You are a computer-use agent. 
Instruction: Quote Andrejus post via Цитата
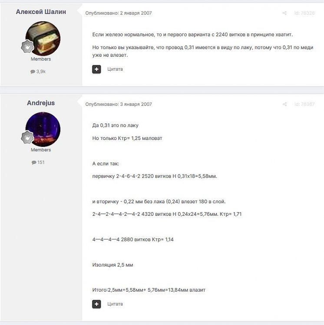(x=115, y=304)
